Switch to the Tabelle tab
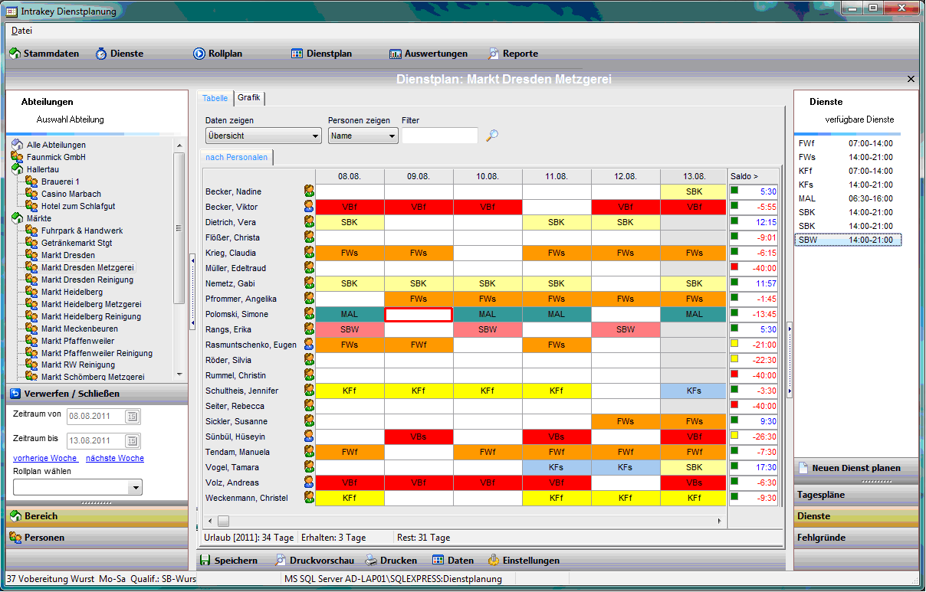926x592 pixels. (x=215, y=98)
